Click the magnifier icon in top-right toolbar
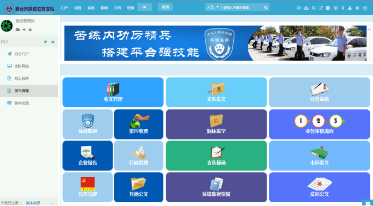Screen dimensions: 373x206 [314, 8]
